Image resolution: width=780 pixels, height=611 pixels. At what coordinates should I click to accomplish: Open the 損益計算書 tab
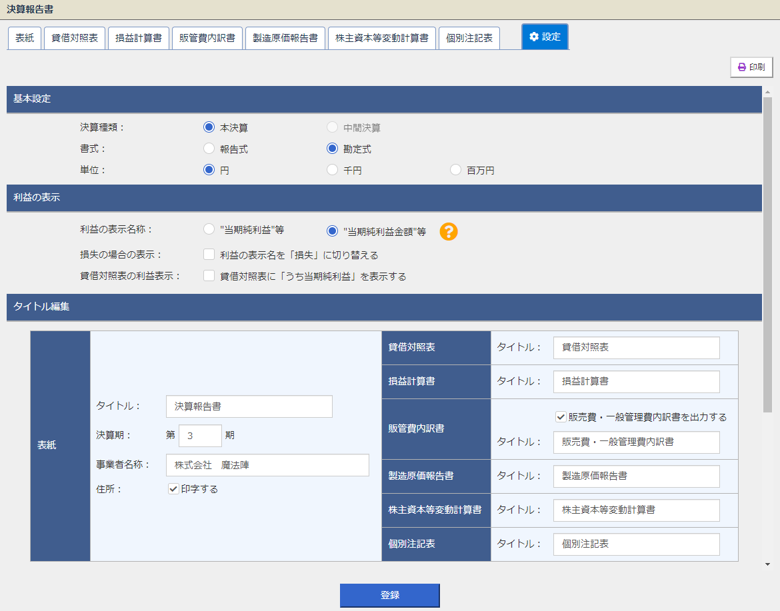(x=138, y=38)
